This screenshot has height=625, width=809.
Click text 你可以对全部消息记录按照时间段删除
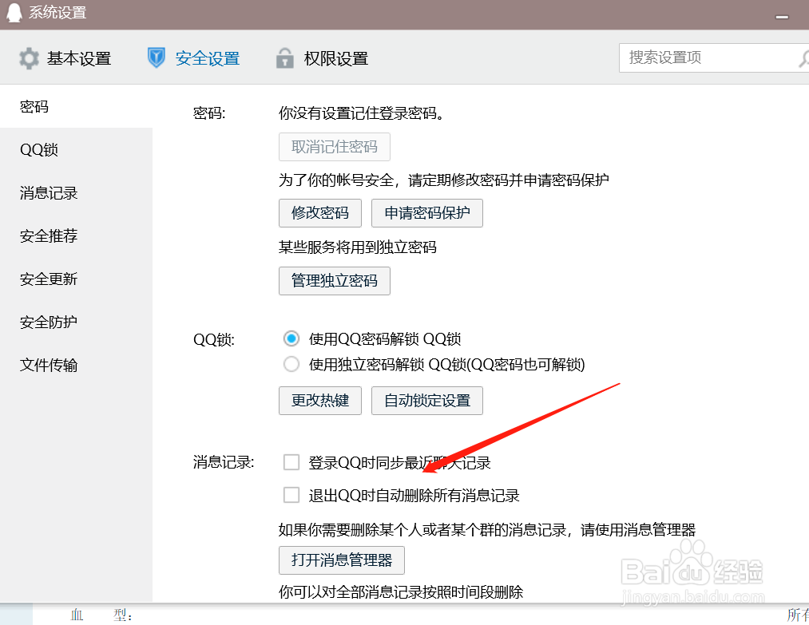401,591
